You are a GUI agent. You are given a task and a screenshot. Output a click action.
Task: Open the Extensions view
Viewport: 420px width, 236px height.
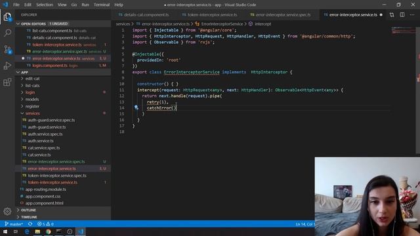(x=7, y=82)
